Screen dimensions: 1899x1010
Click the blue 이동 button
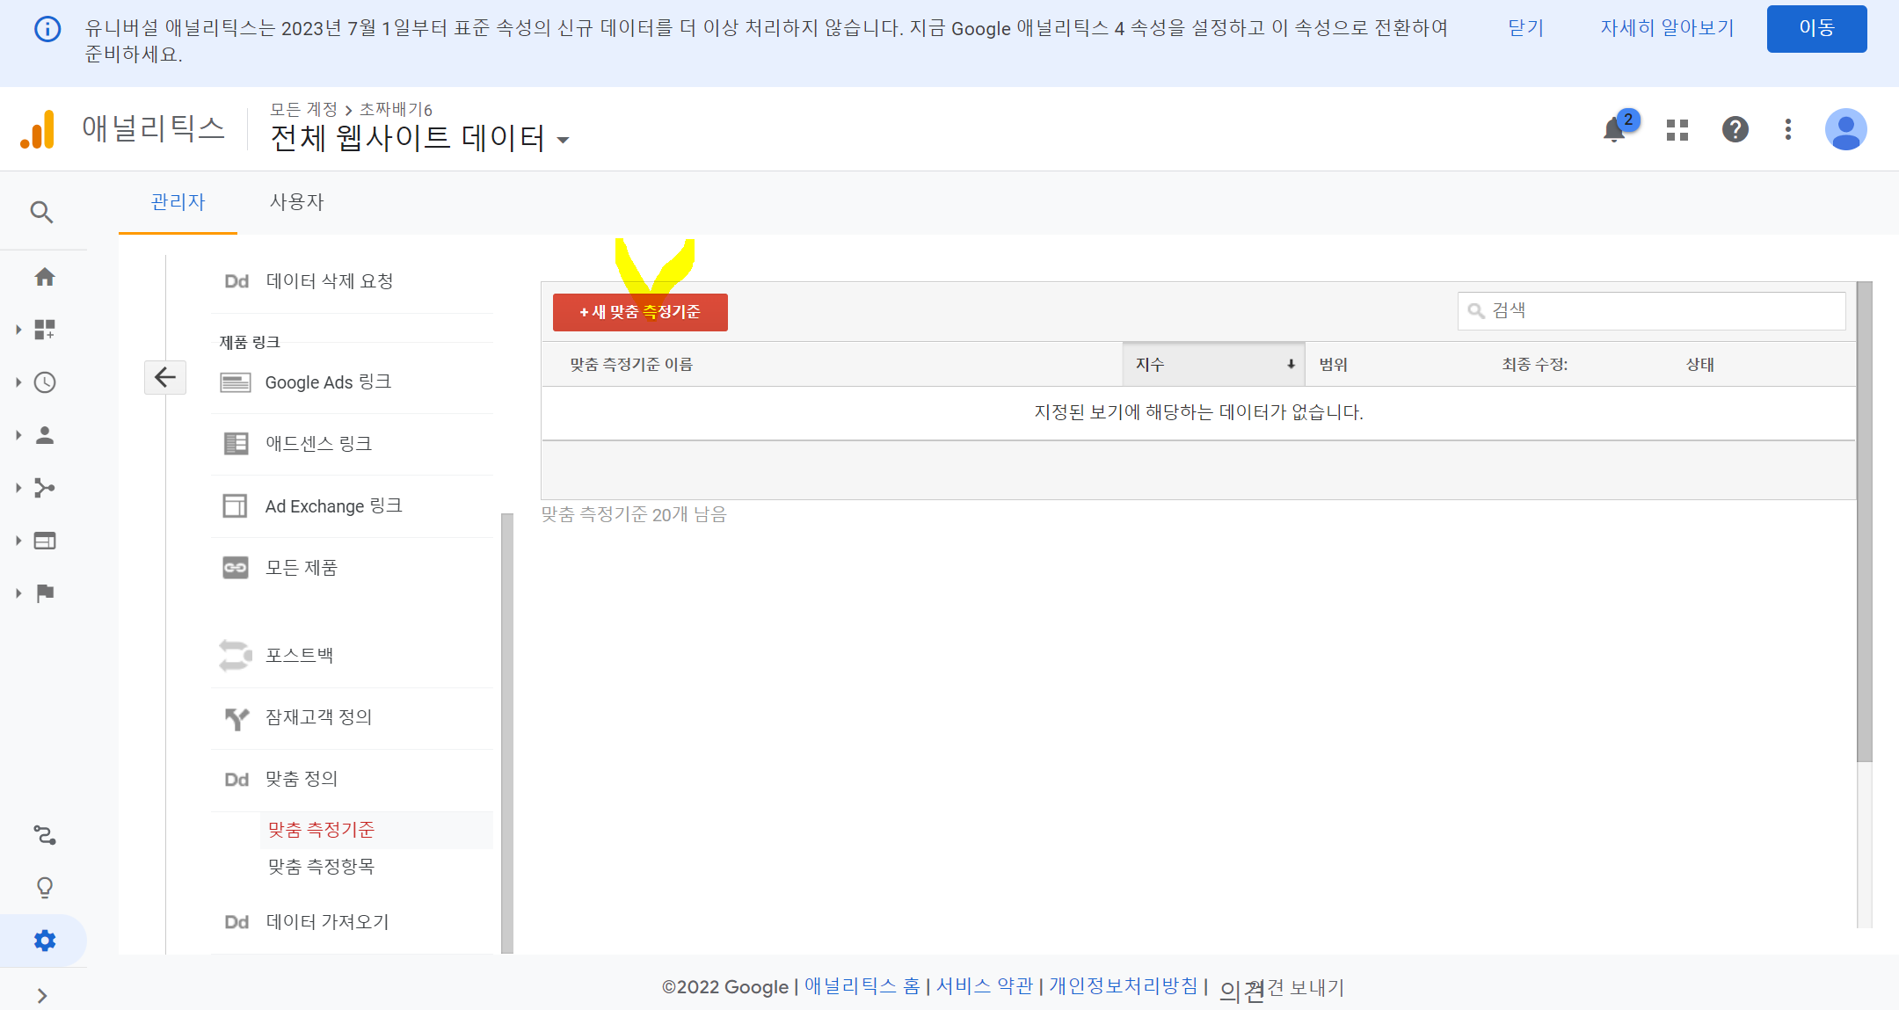point(1816,28)
